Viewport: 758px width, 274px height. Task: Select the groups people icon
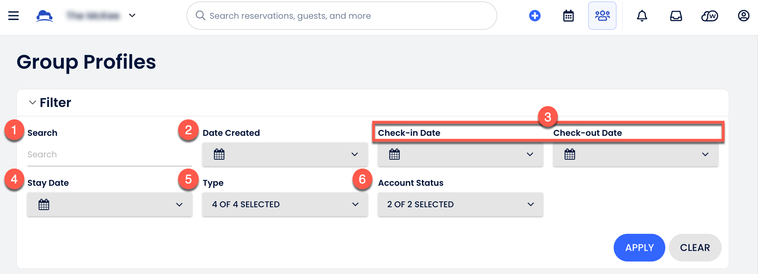point(602,16)
